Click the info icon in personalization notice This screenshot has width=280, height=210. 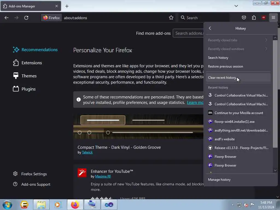(78, 100)
